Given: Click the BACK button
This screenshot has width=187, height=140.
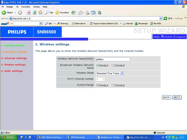Looking at the screenshot, I should pyautogui.click(x=166, y=97).
